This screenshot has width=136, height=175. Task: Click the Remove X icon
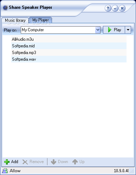pos(25,162)
